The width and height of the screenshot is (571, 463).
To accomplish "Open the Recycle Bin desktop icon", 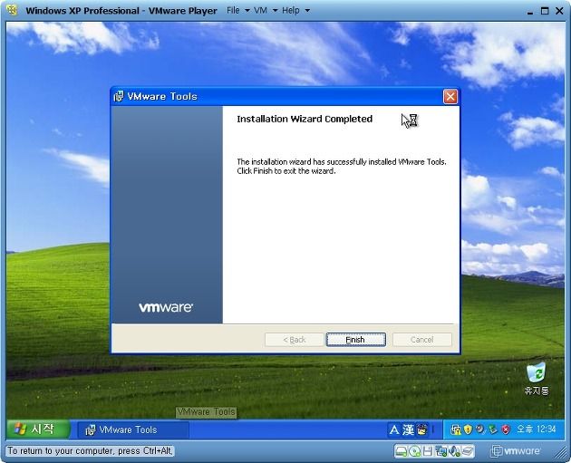I will pyautogui.click(x=537, y=379).
